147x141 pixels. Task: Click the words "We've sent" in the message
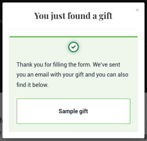[107, 65]
